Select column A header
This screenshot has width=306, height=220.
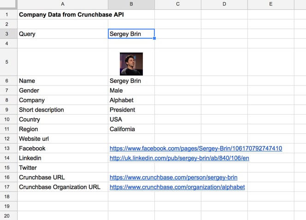tap(63, 4)
